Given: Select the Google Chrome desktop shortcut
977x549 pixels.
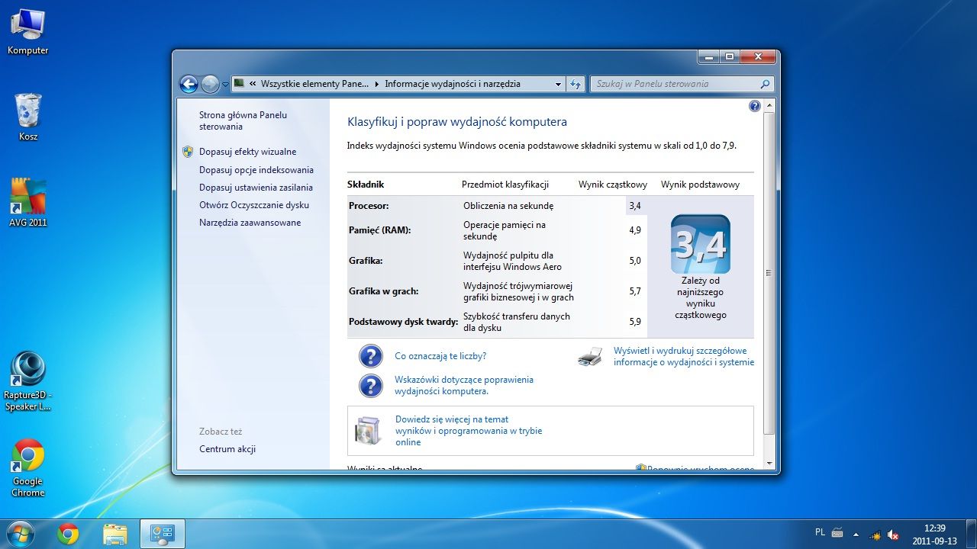Looking at the screenshot, I should click(28, 468).
